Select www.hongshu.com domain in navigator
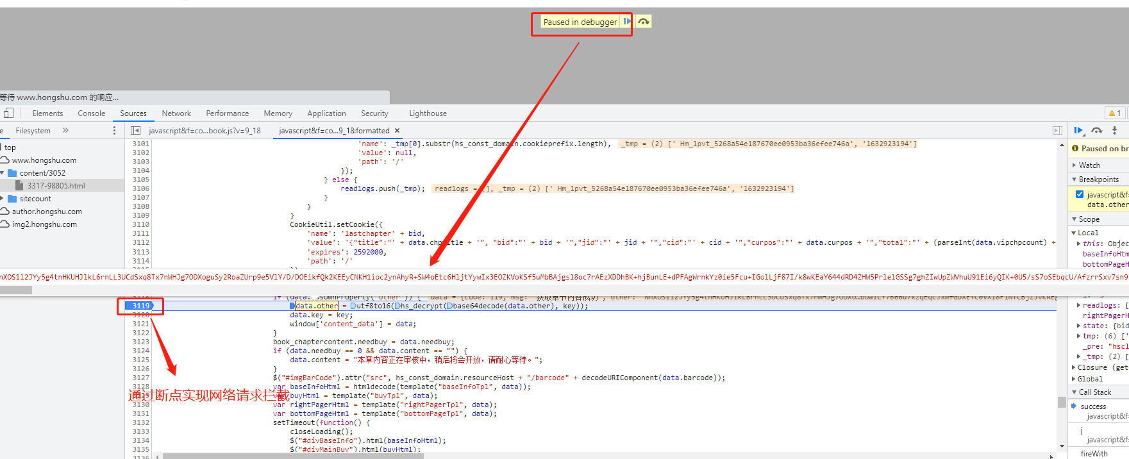Viewport: 1129px width, 459px height. [44, 160]
